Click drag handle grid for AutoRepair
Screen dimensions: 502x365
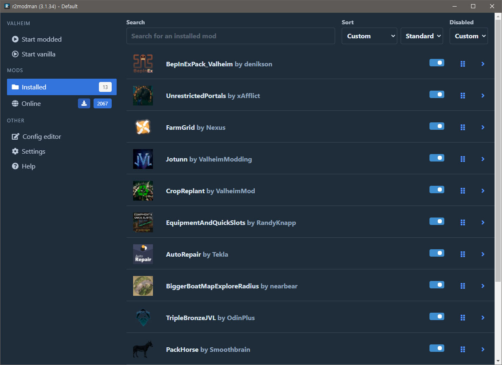coord(463,254)
